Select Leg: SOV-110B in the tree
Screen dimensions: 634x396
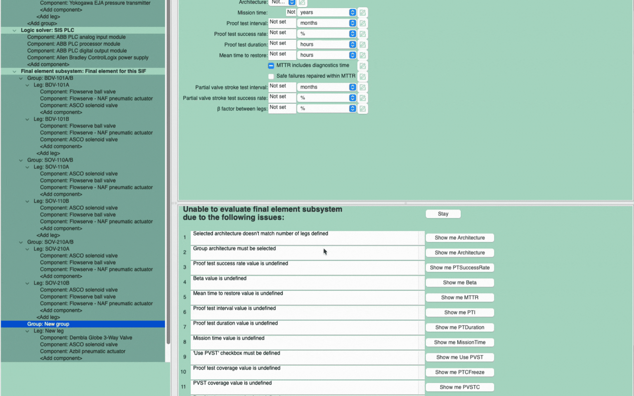point(51,201)
